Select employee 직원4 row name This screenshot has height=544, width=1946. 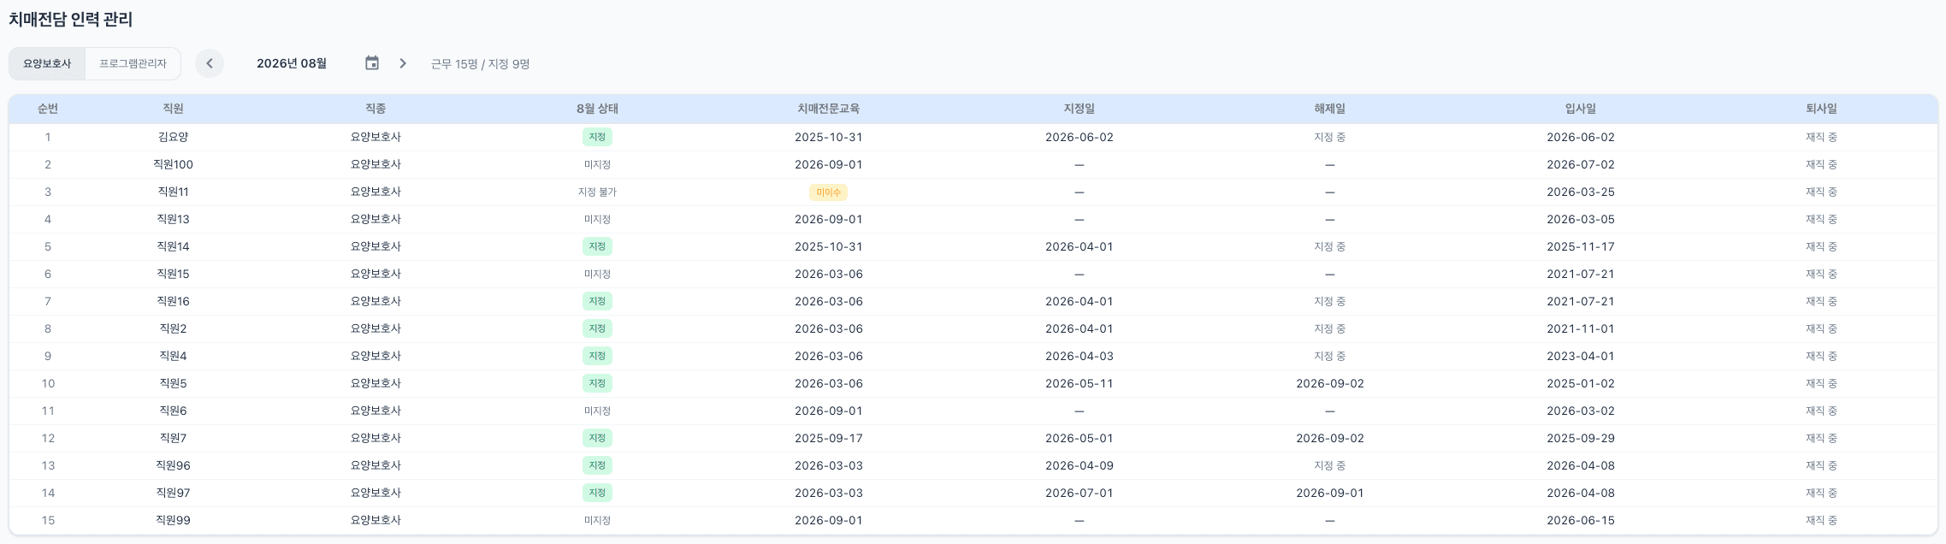click(x=173, y=356)
